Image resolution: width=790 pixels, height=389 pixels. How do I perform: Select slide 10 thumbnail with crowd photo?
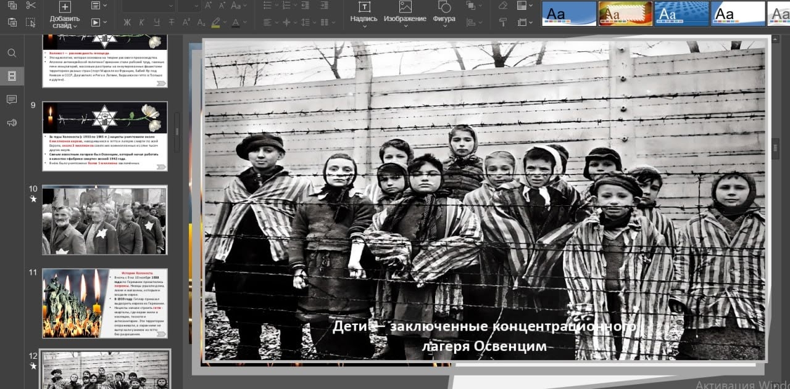point(104,220)
